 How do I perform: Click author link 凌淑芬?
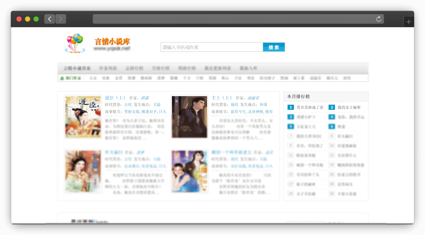(x=253, y=98)
